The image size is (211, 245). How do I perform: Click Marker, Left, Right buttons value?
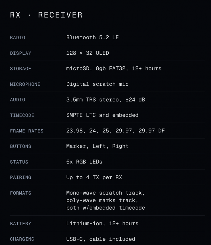[x=97, y=146]
